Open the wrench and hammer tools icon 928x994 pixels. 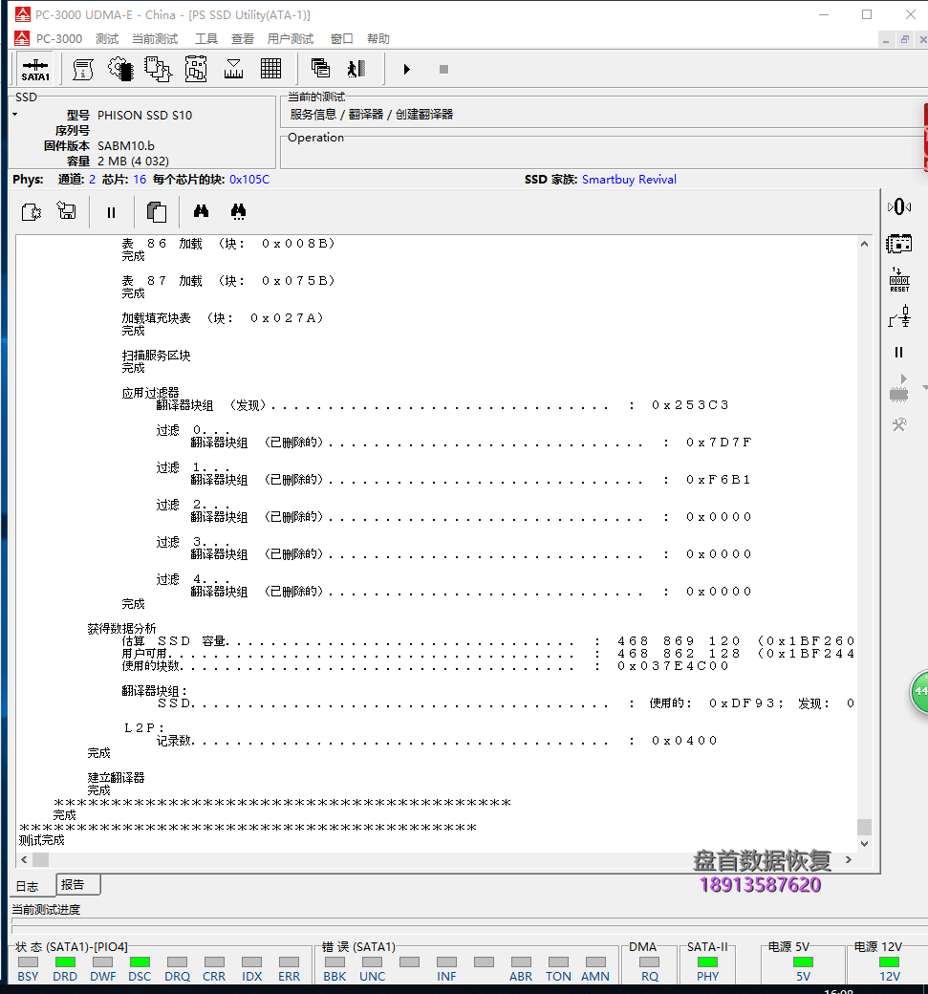click(x=899, y=424)
